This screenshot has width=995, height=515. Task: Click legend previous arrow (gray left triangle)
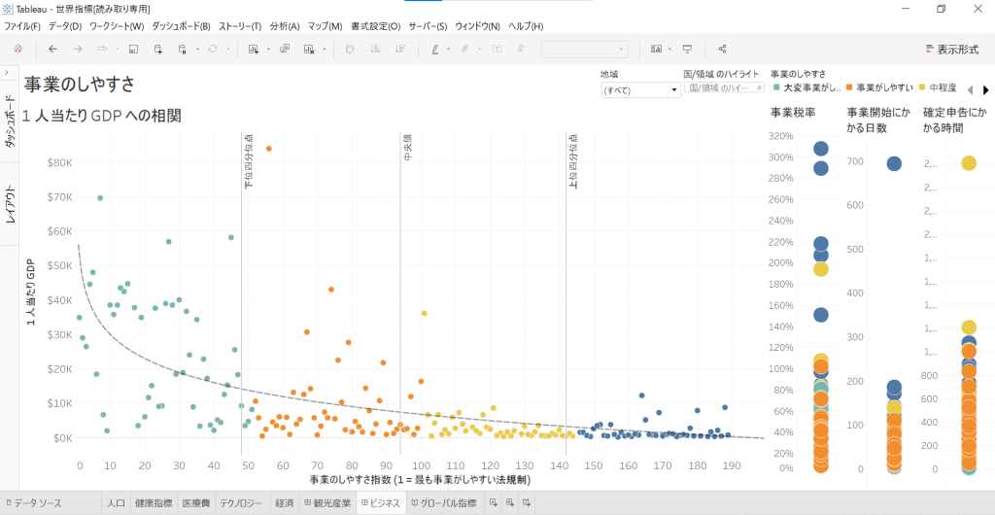pyautogui.click(x=970, y=89)
